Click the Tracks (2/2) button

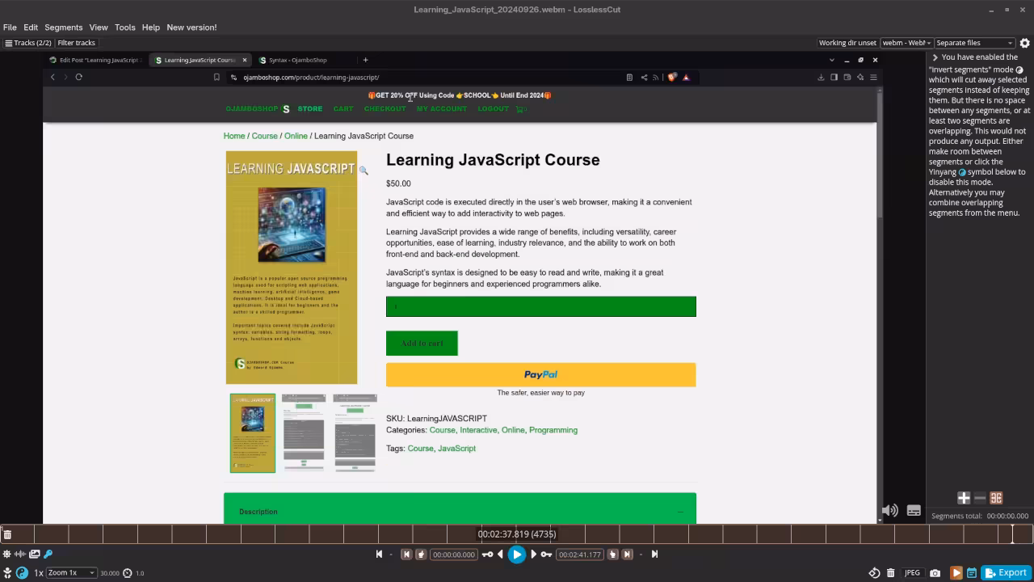pyautogui.click(x=29, y=43)
